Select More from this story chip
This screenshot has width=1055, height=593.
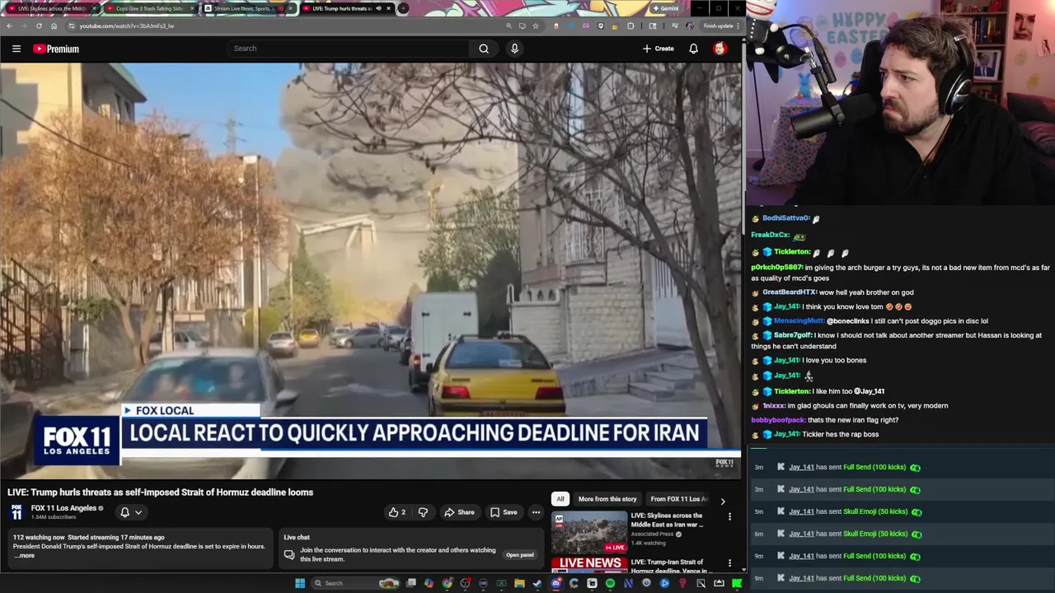(607, 499)
